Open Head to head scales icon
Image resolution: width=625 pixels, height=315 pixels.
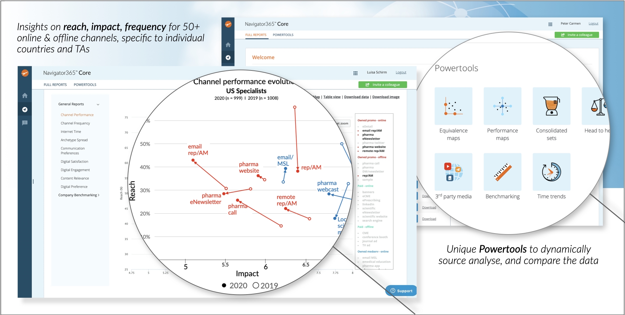(598, 106)
